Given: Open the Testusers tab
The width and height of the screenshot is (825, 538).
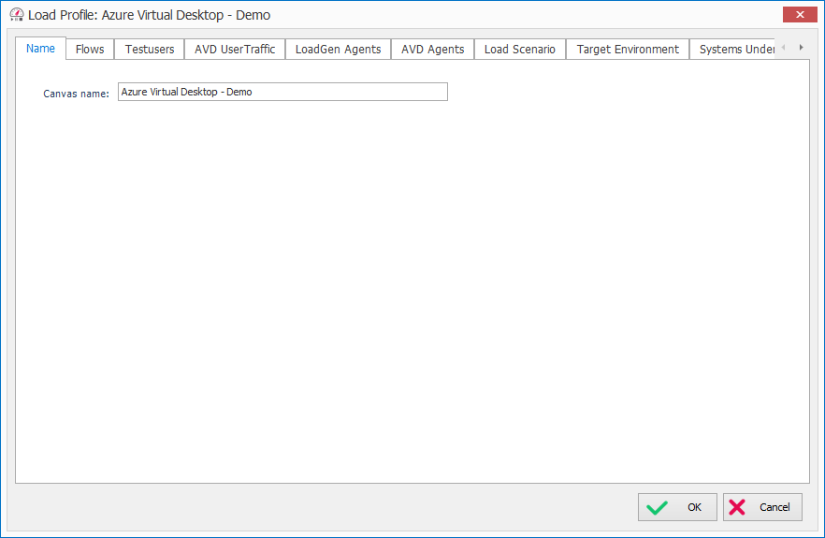Looking at the screenshot, I should pos(150,50).
